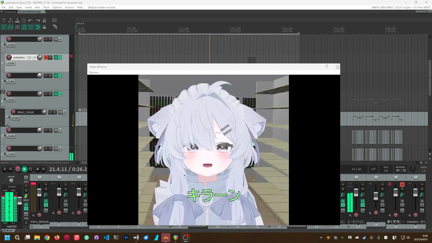Open File Explorer from taskbar

pyautogui.click(x=37, y=238)
